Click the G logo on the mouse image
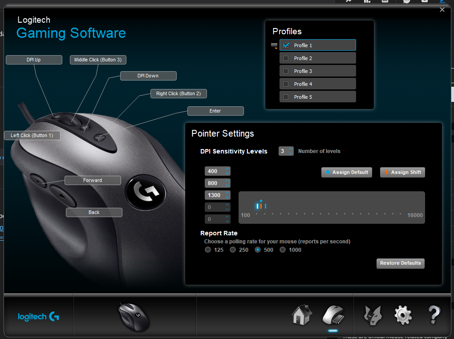Image resolution: width=454 pixels, height=339 pixels. tap(146, 192)
